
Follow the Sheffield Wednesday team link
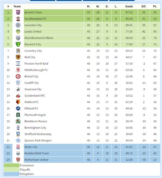coord(38,134)
